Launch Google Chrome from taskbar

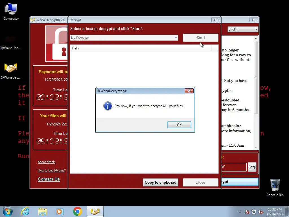pyautogui.click(x=77, y=211)
